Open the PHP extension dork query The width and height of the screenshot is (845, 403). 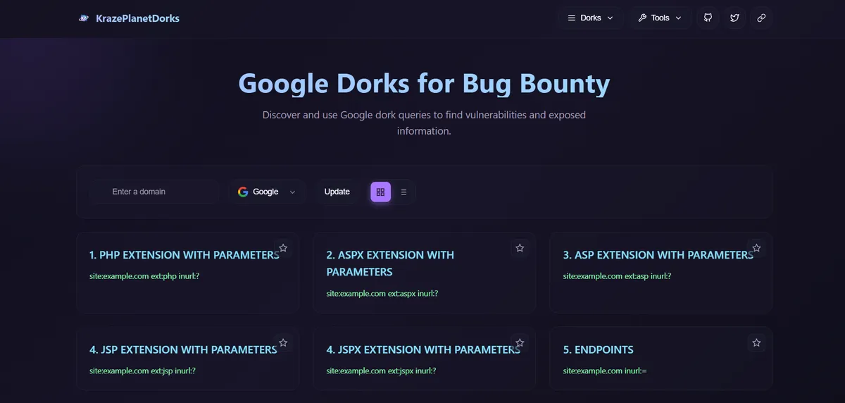[x=144, y=276]
